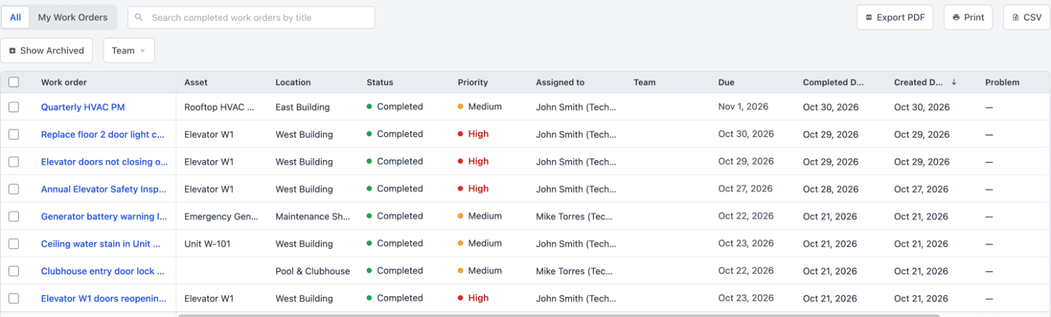Click John Smith in Quarterly HVAC PM row
The image size is (1051, 317).
coord(576,107)
